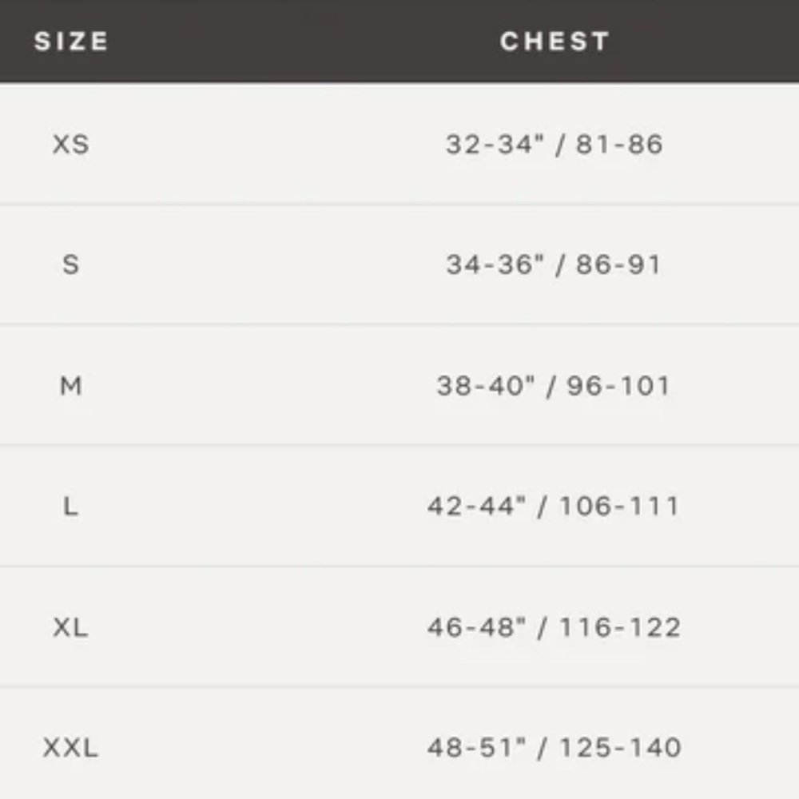The width and height of the screenshot is (799, 799).
Task: Select the XS size label
Action: (x=70, y=145)
